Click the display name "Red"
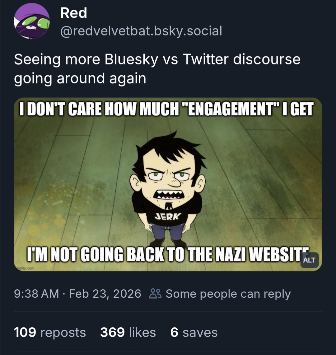 point(73,13)
